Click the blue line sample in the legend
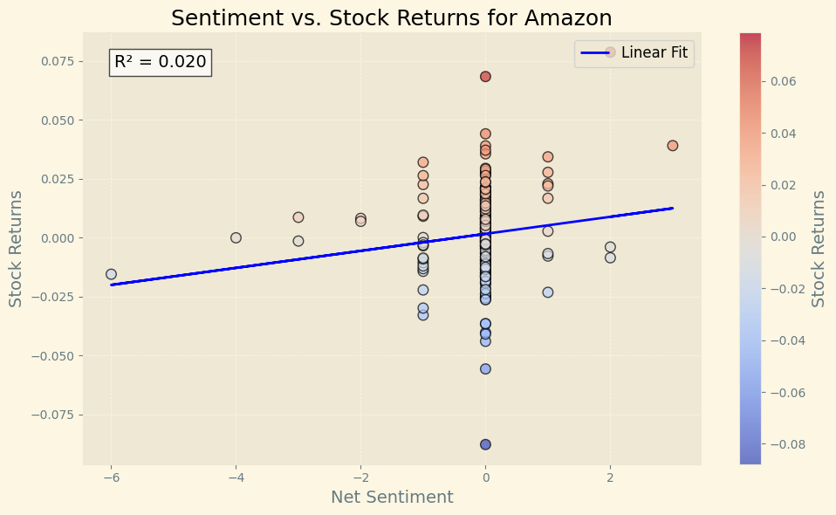Image resolution: width=836 pixels, height=515 pixels. click(x=596, y=52)
